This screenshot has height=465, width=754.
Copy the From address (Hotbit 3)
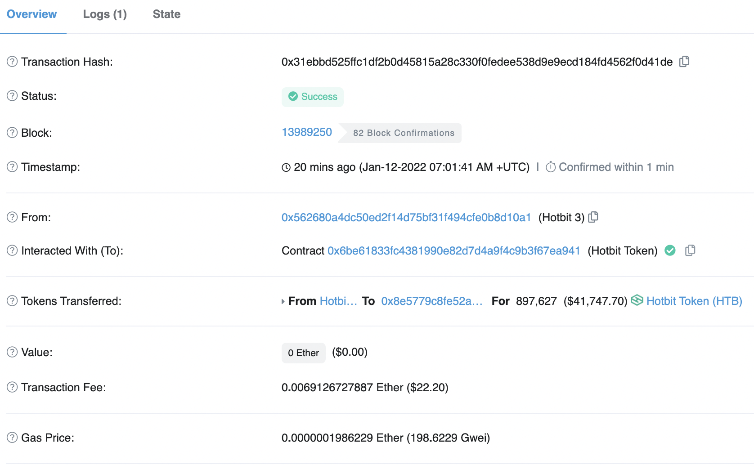pos(593,217)
